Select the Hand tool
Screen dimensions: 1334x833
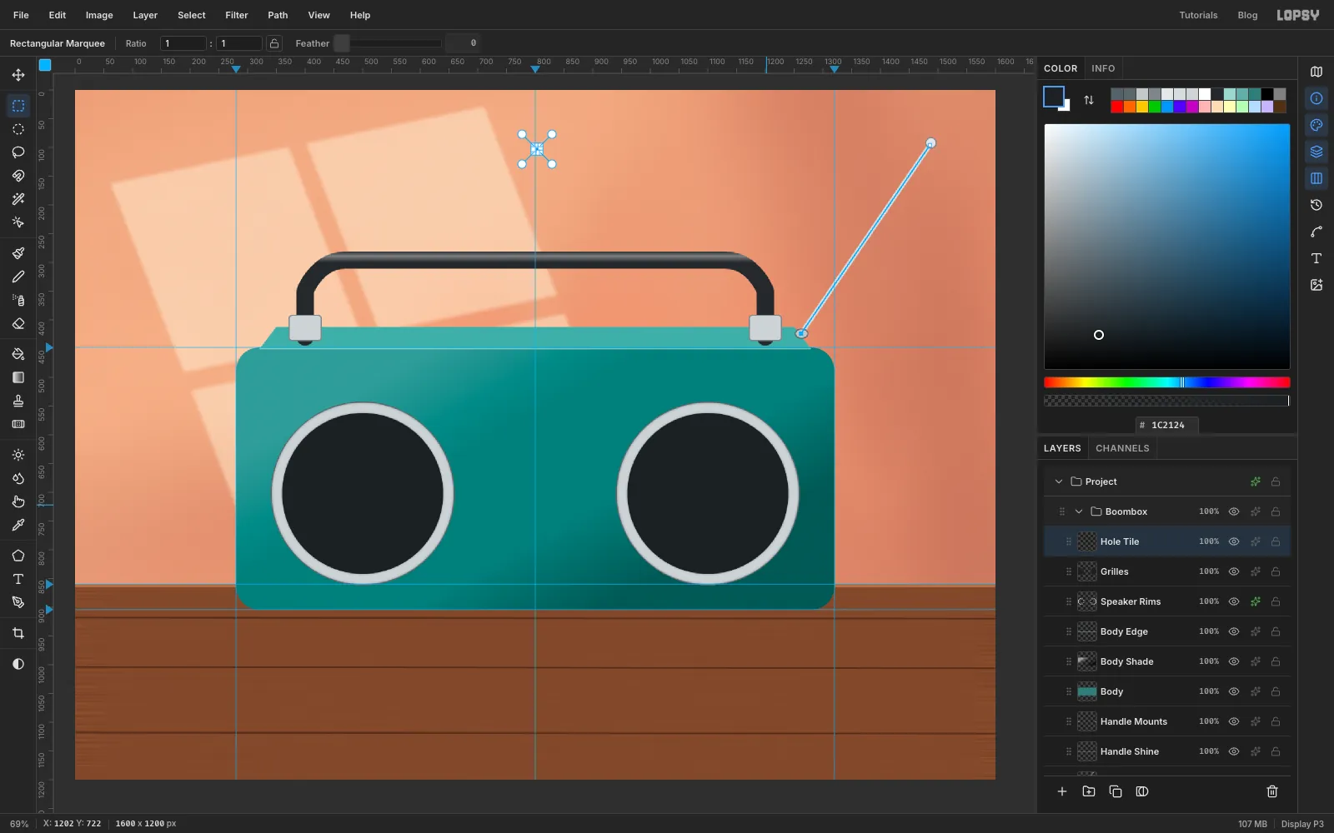[18, 501]
